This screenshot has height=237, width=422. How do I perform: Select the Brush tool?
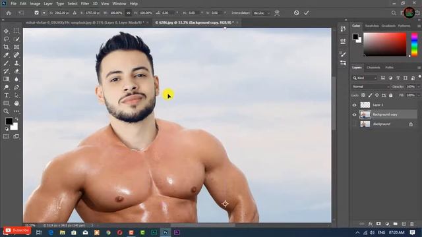(6, 63)
